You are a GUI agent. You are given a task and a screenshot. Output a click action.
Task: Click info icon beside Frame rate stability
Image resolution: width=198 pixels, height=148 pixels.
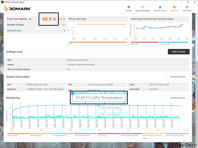[30, 19]
